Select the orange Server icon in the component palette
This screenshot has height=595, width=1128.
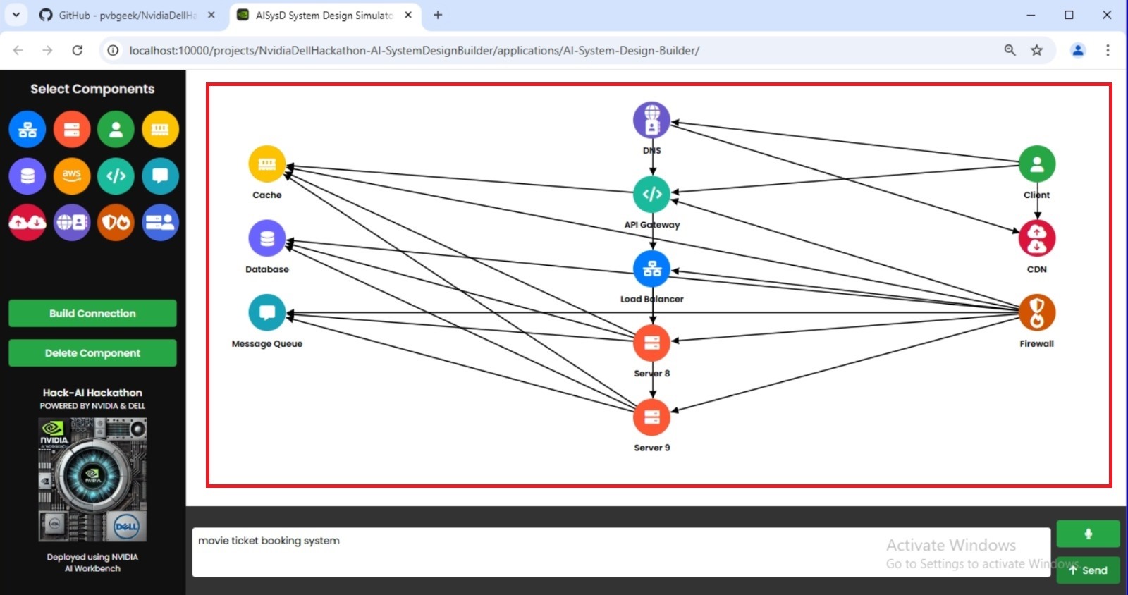[72, 130]
